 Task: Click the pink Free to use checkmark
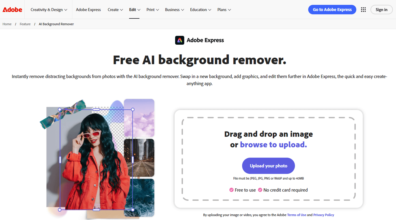tap(231, 190)
